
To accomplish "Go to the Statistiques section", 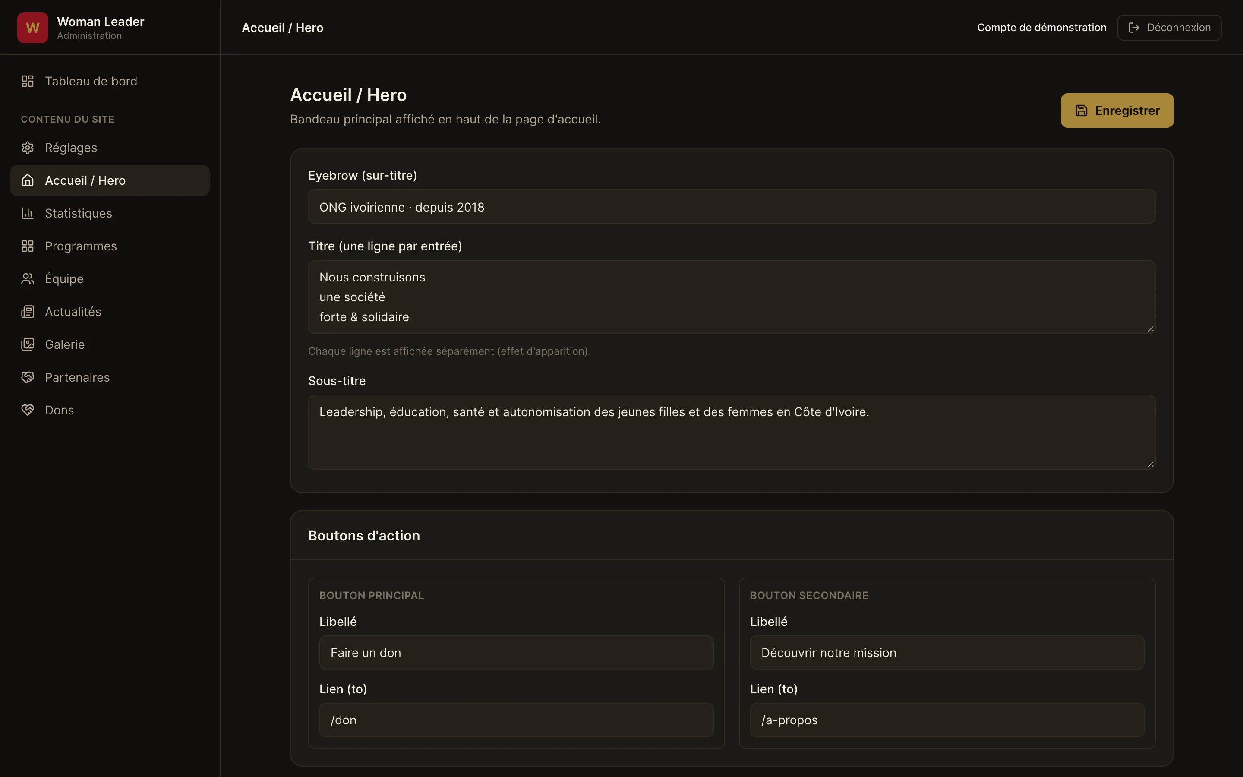I will point(110,213).
